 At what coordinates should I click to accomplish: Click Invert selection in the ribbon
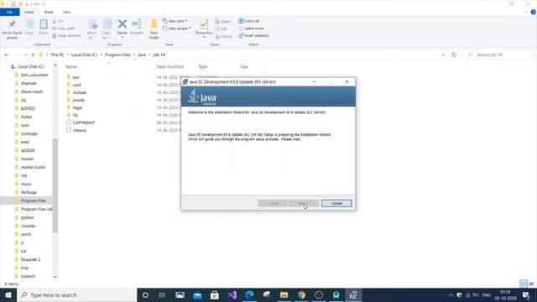pos(253,35)
